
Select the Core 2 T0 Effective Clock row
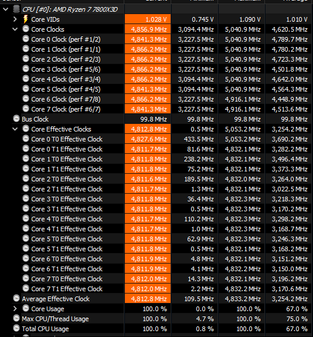click(x=67, y=179)
